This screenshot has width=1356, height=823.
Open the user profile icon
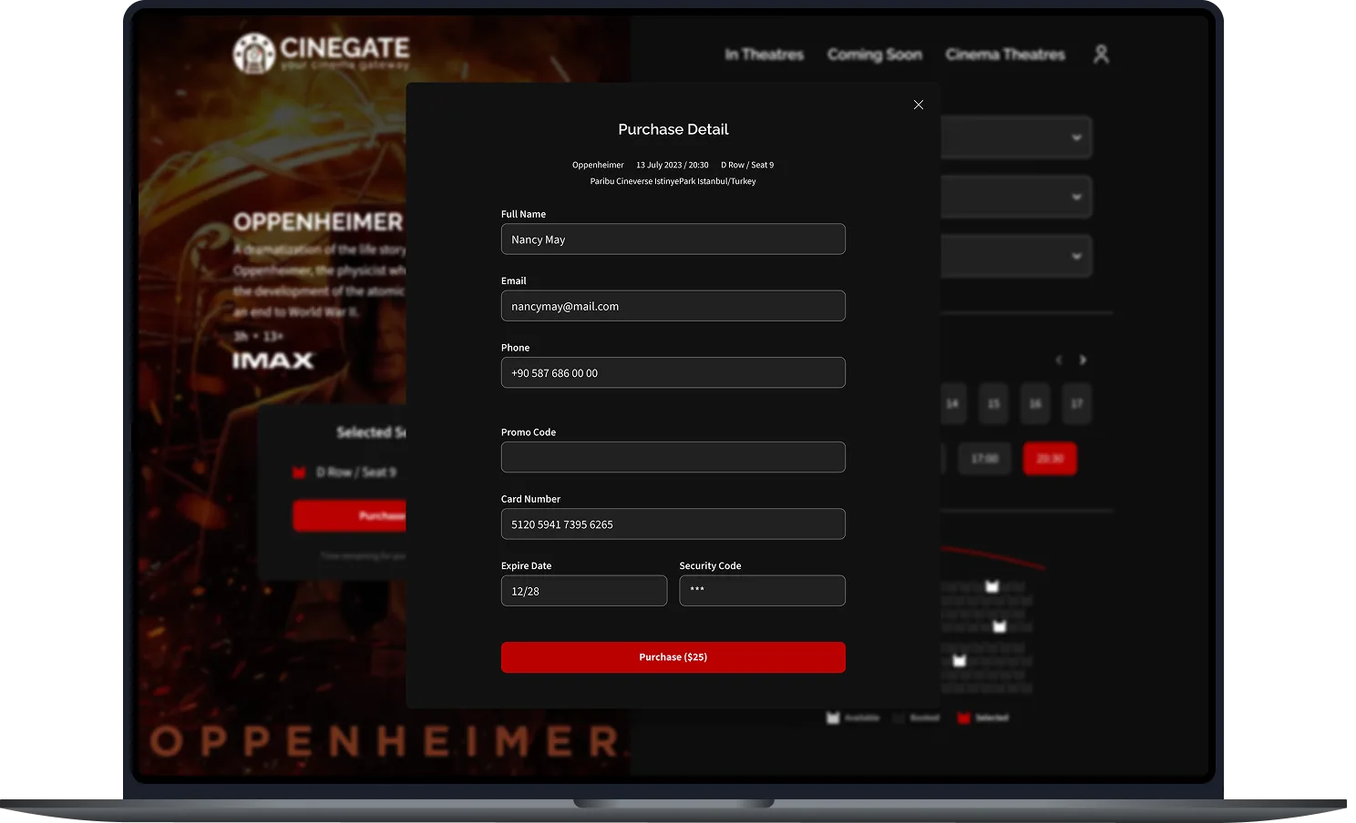coord(1101,55)
